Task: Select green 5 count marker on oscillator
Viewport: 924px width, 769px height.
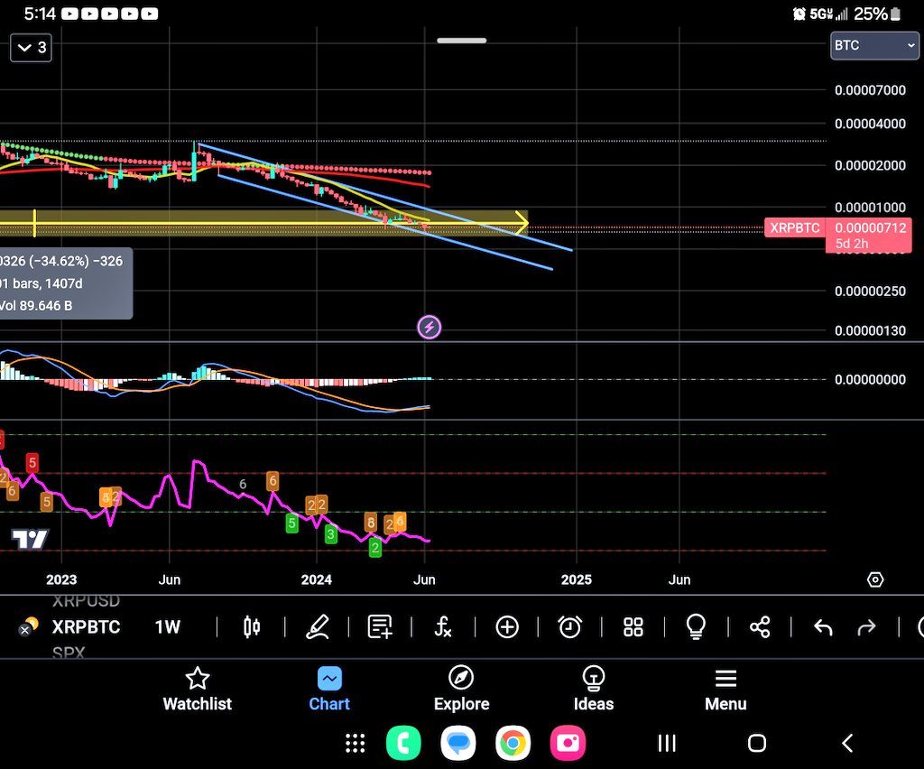Action: (x=291, y=523)
